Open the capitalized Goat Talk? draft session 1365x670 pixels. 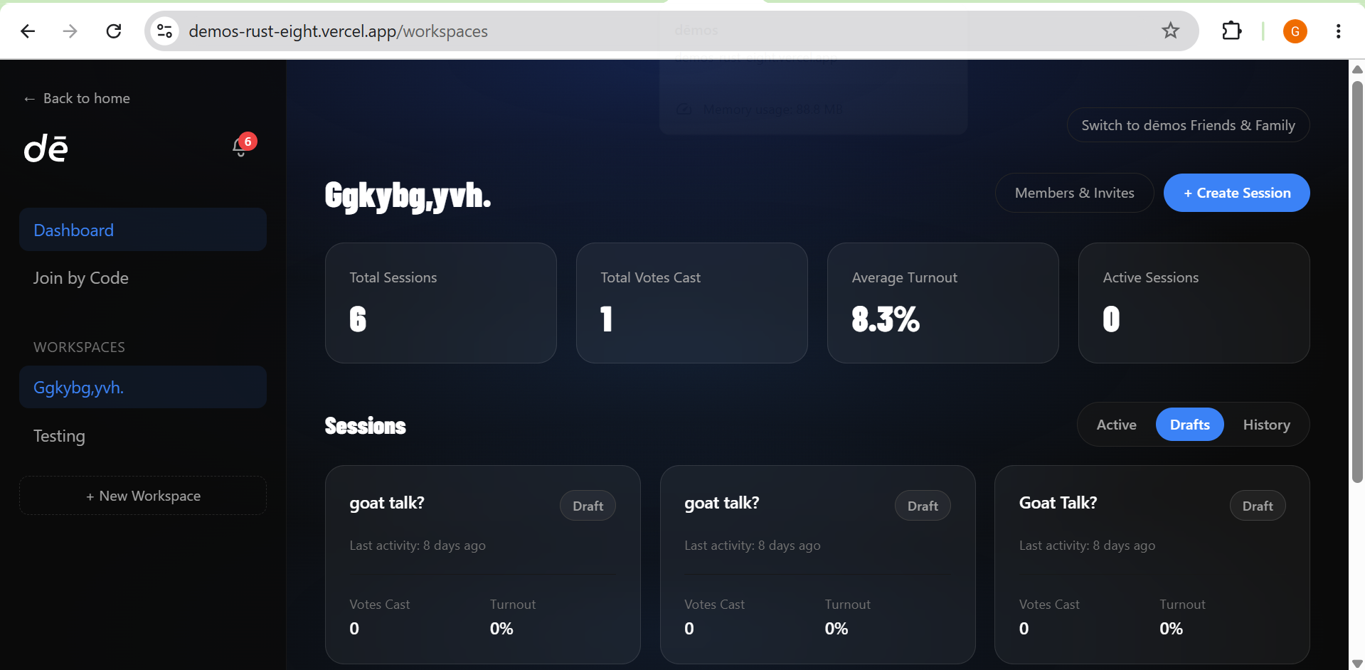coord(1152,565)
